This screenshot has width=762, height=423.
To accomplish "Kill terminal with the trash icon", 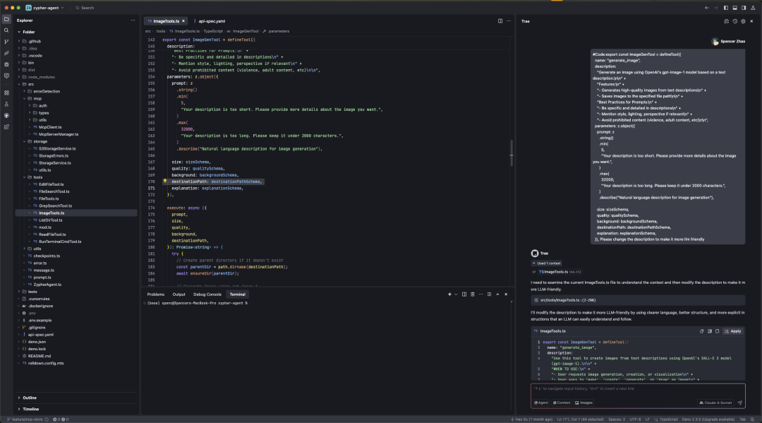I will click(x=472, y=294).
